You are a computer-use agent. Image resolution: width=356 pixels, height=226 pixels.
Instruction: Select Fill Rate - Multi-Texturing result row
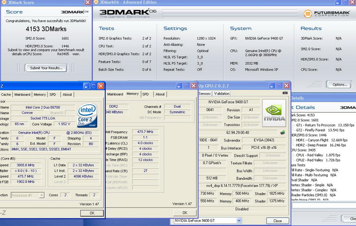point(314,175)
